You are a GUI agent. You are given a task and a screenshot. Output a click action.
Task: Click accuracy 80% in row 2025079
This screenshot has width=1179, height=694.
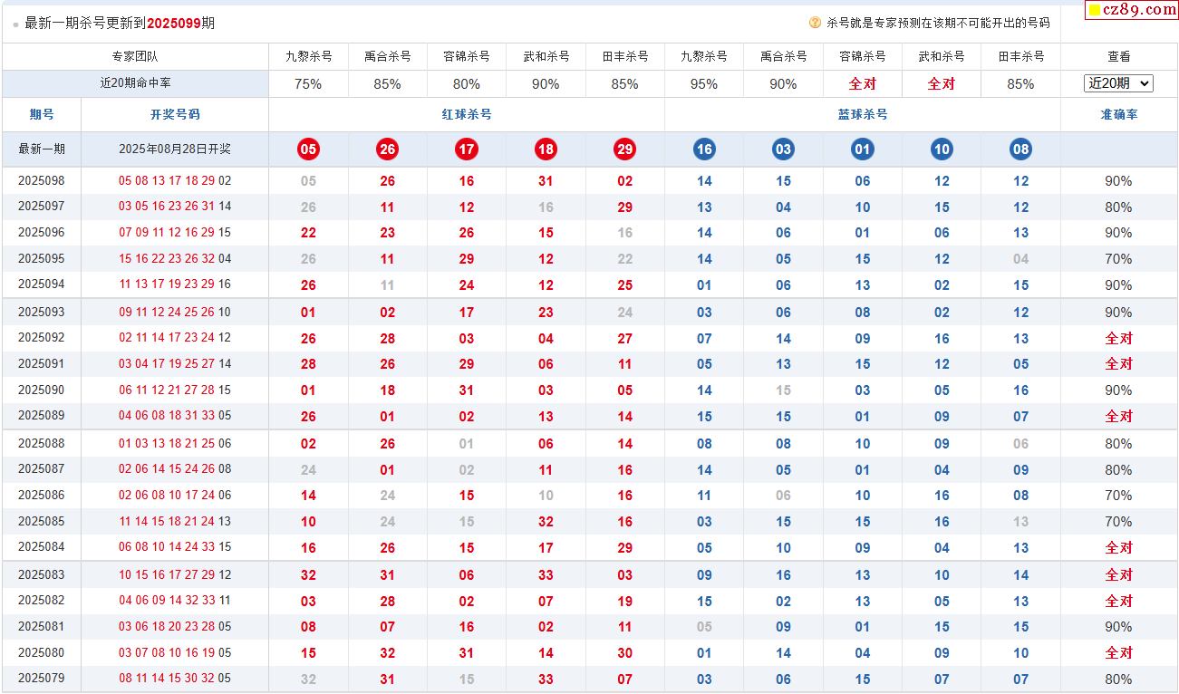(x=1119, y=679)
